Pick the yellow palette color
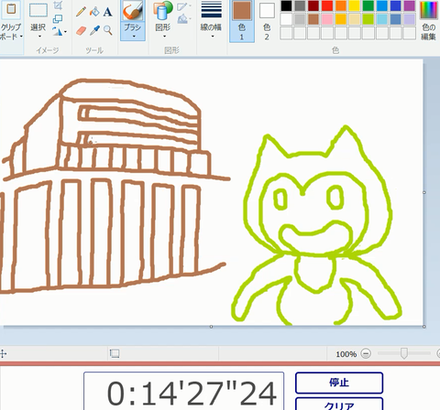Screen dimensions: 440x410 [355, 5]
